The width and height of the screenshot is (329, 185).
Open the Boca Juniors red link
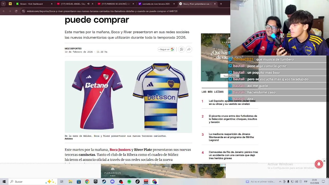pyautogui.click(x=120, y=150)
